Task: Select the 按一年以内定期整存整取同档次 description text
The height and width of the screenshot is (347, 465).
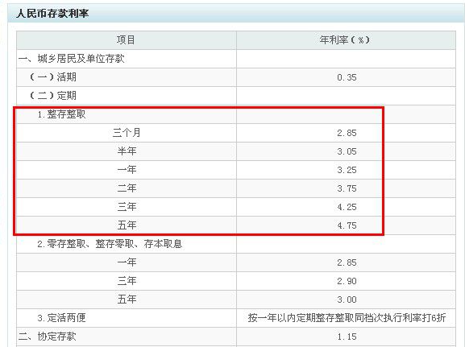Action: click(x=316, y=318)
